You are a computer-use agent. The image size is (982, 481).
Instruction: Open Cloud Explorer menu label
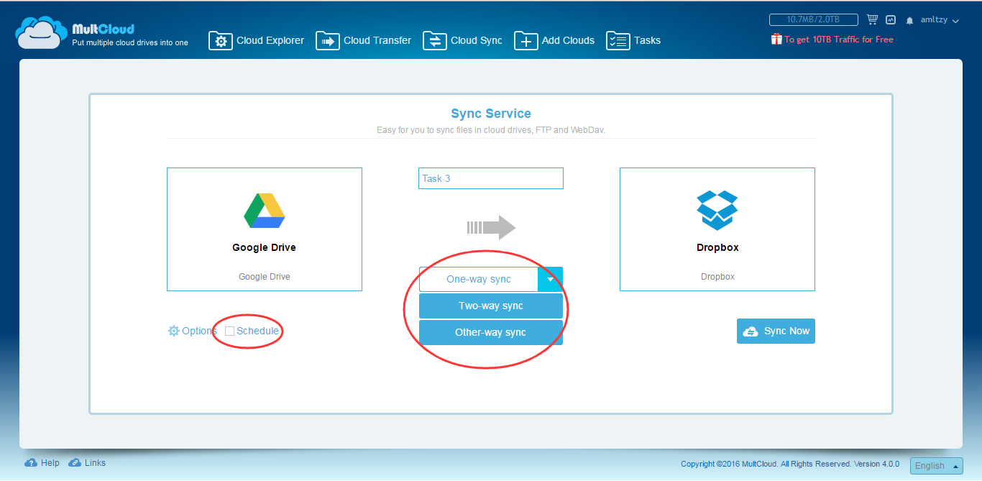[270, 40]
